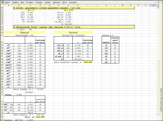This screenshot has width=163, height=121.
Task: Select the yellow Итого cell 1525,920
Action: click(40, 117)
